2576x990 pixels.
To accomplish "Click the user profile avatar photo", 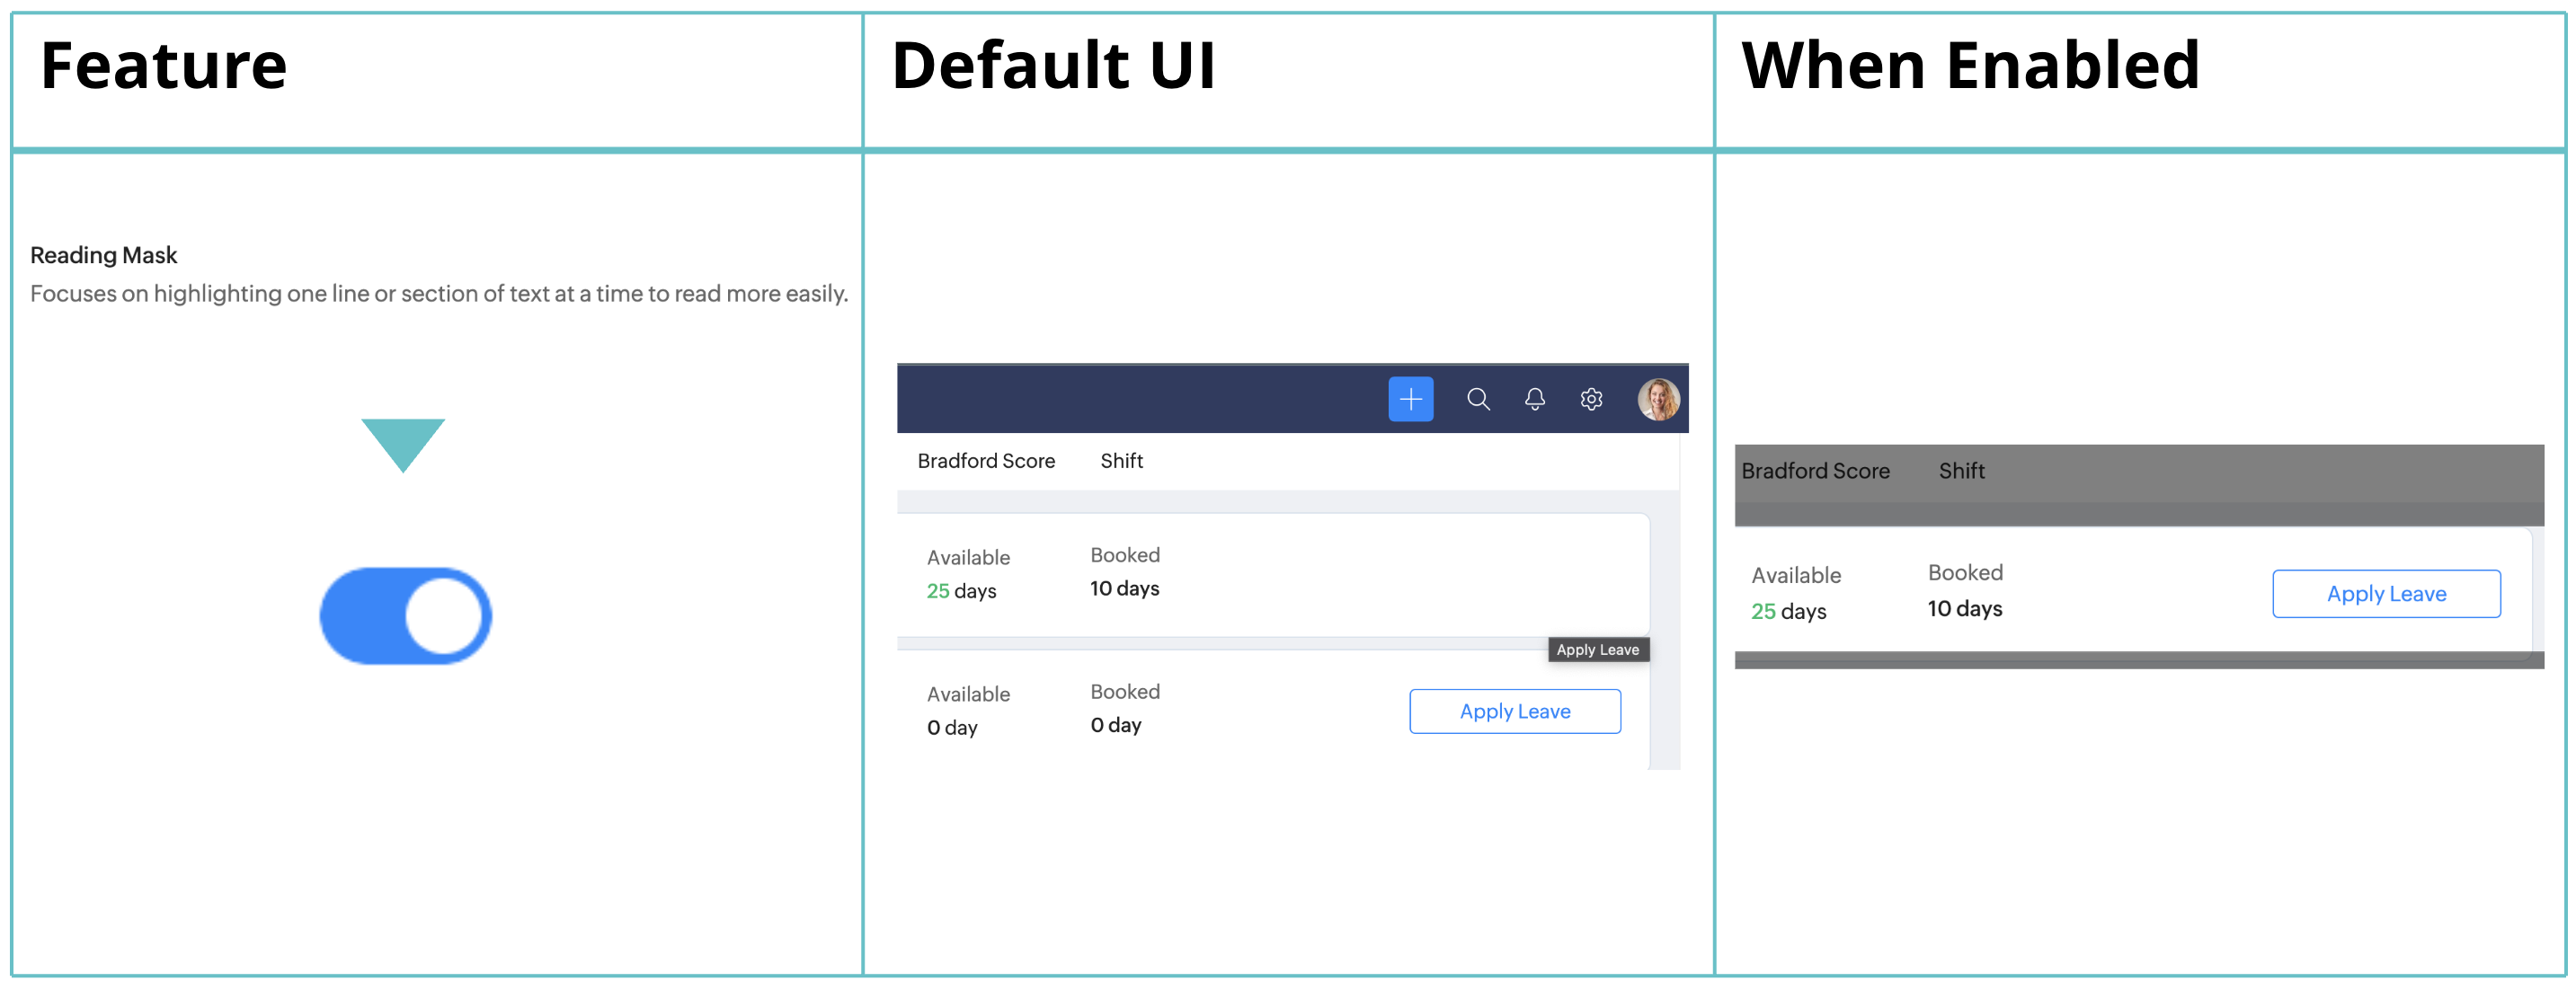I will click(x=1658, y=399).
